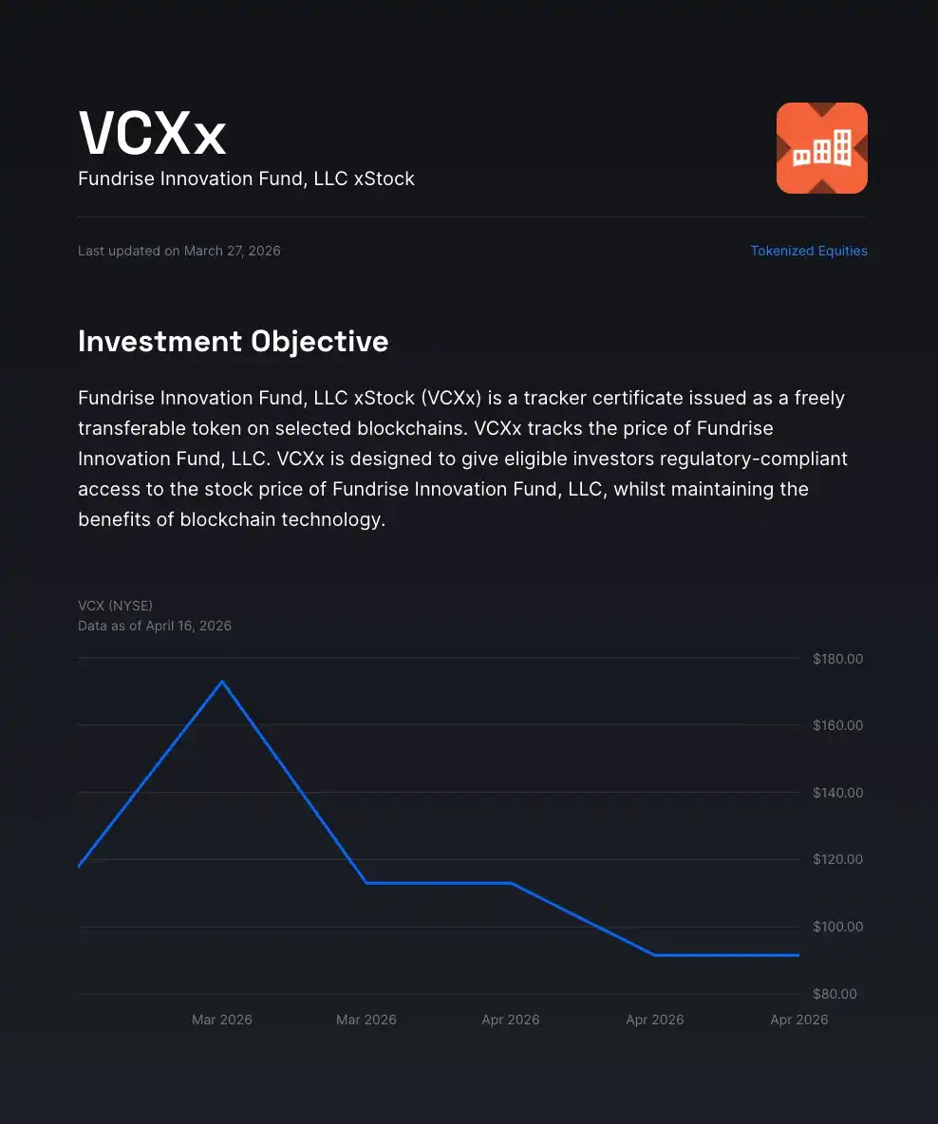The image size is (938, 1124).
Task: Click the peak point of the price line
Action: pos(222,681)
